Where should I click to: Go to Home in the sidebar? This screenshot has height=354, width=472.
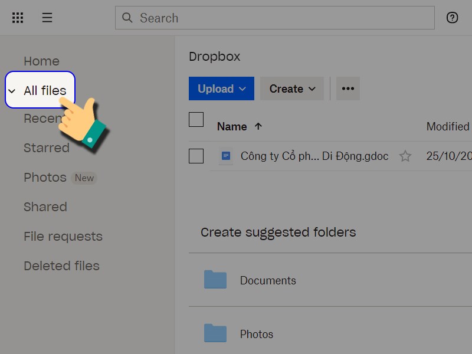(41, 61)
